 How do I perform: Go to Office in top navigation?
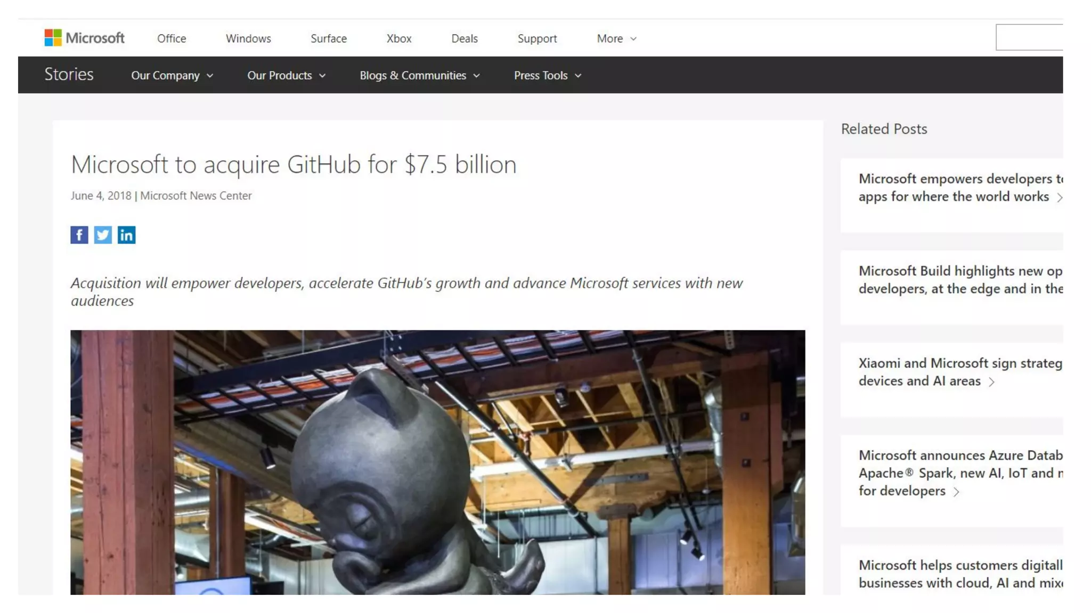tap(172, 38)
